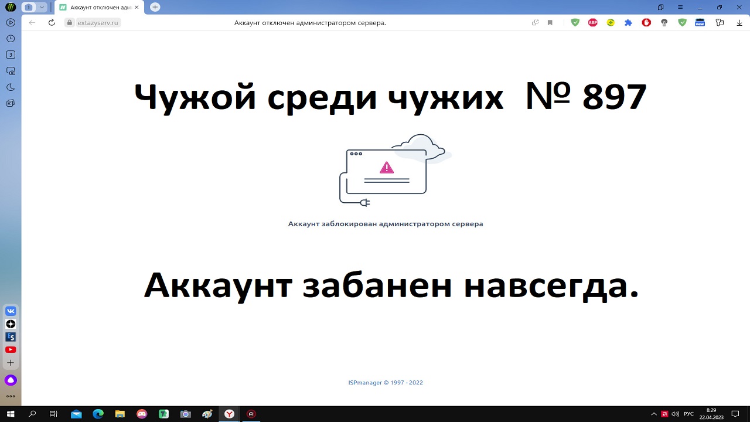Open the sidebar screenshot capture icon
The height and width of the screenshot is (422, 750).
(x=11, y=71)
